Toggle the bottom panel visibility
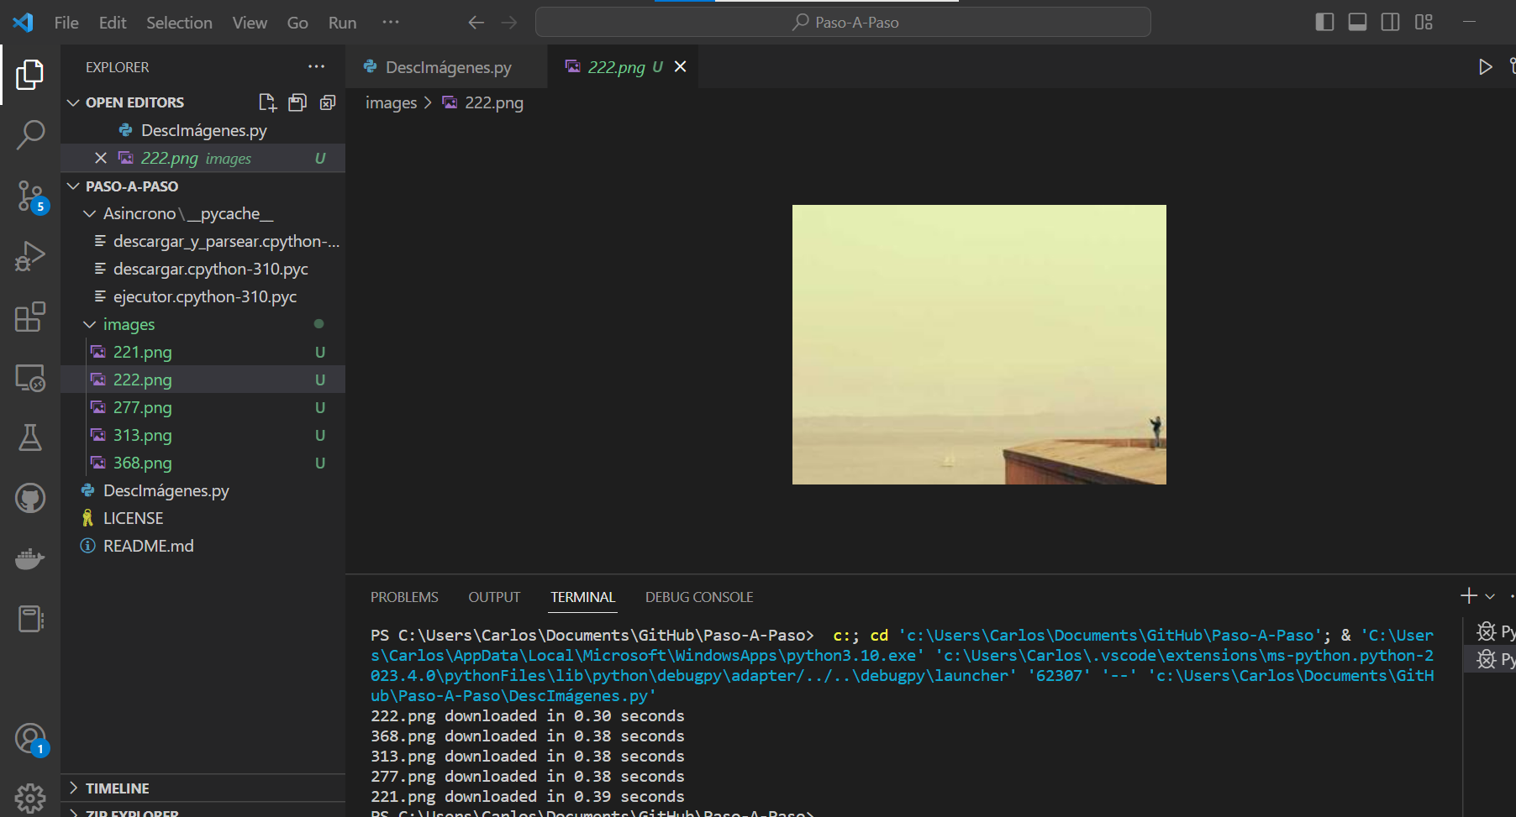 click(x=1357, y=22)
